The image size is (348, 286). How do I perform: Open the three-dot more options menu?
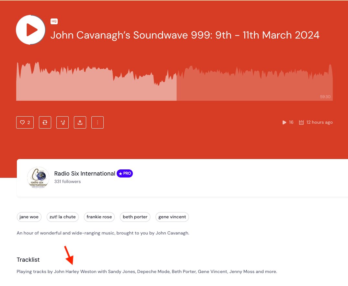(x=98, y=122)
